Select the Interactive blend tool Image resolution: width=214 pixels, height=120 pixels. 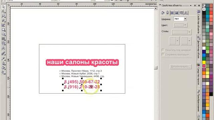pyautogui.click(x=3, y=53)
